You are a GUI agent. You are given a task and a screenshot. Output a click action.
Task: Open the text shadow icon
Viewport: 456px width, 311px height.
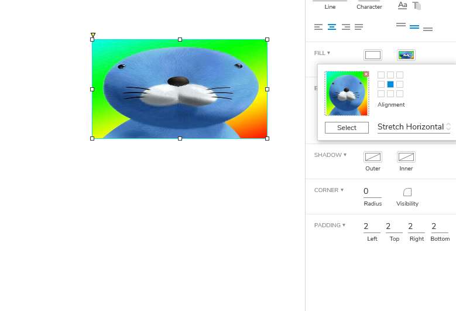coord(416,5)
